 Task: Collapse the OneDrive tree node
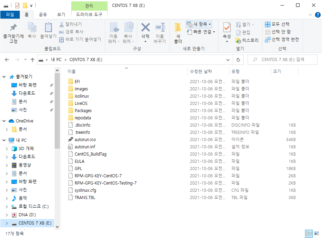click(4, 121)
